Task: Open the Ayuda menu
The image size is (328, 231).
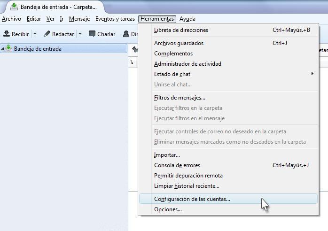Action: tap(187, 19)
